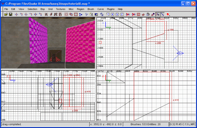Click the 'drag completed.' status text
Screen dimensions: 197x128
(x=12, y=124)
